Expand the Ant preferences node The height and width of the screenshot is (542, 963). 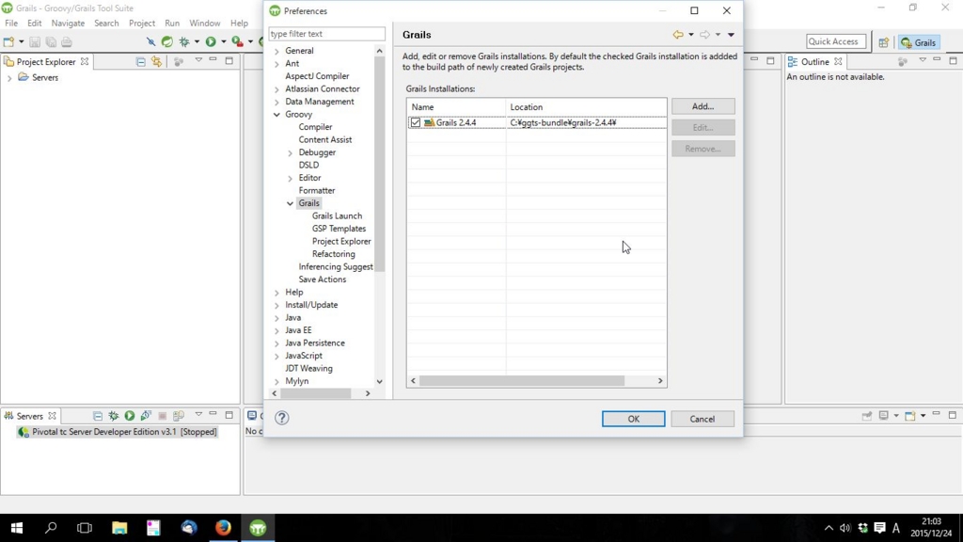(x=276, y=64)
